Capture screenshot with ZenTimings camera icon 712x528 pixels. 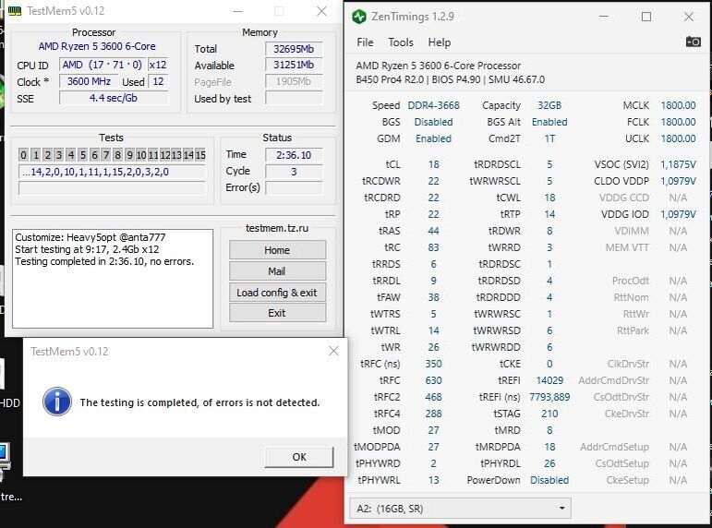[x=693, y=42]
